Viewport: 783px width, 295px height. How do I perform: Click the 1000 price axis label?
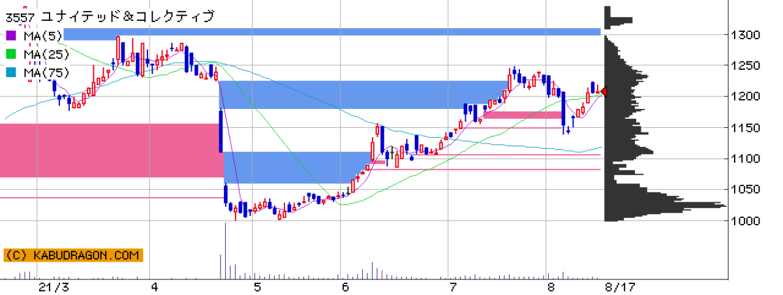click(746, 221)
